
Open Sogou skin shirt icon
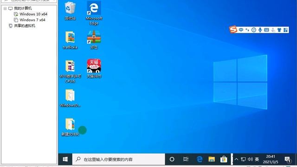coord(279,30)
